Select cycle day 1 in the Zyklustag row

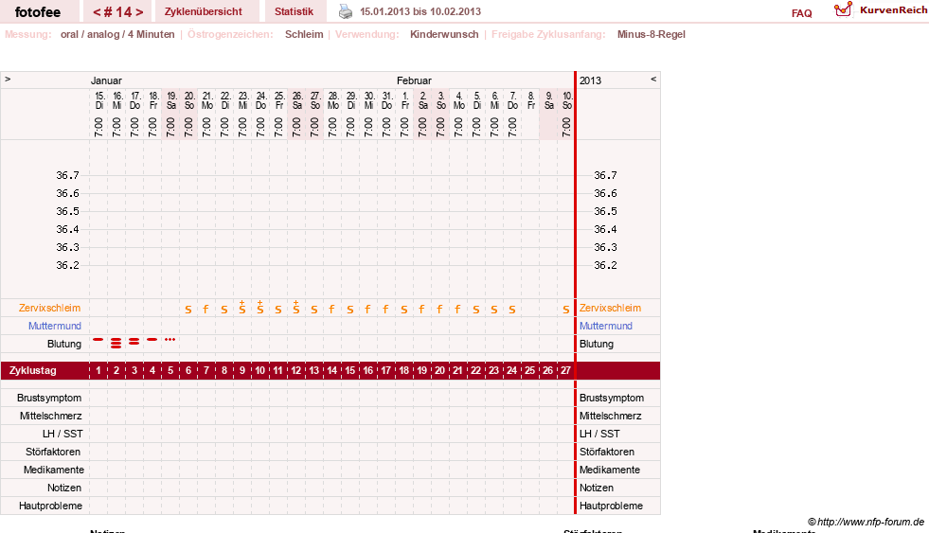(x=98, y=371)
